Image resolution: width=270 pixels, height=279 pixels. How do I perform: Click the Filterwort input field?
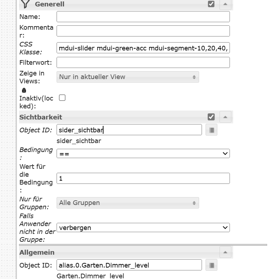coord(143,63)
